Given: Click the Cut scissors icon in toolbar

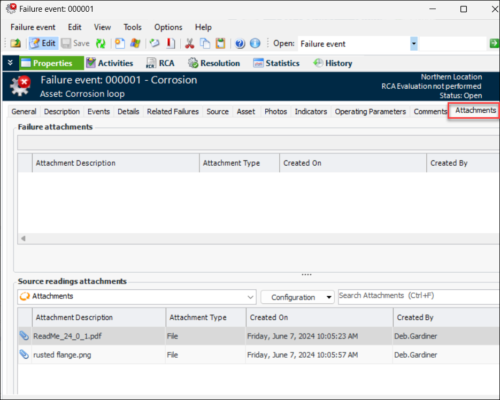Looking at the screenshot, I should pos(189,44).
